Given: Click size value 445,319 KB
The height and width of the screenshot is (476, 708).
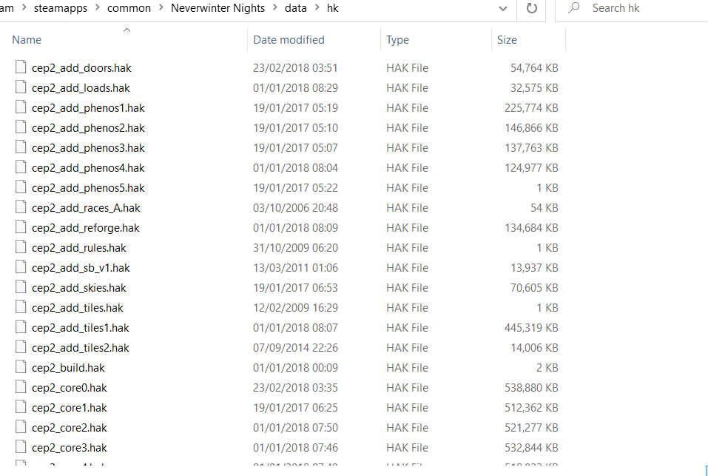Looking at the screenshot, I should pos(531,328).
